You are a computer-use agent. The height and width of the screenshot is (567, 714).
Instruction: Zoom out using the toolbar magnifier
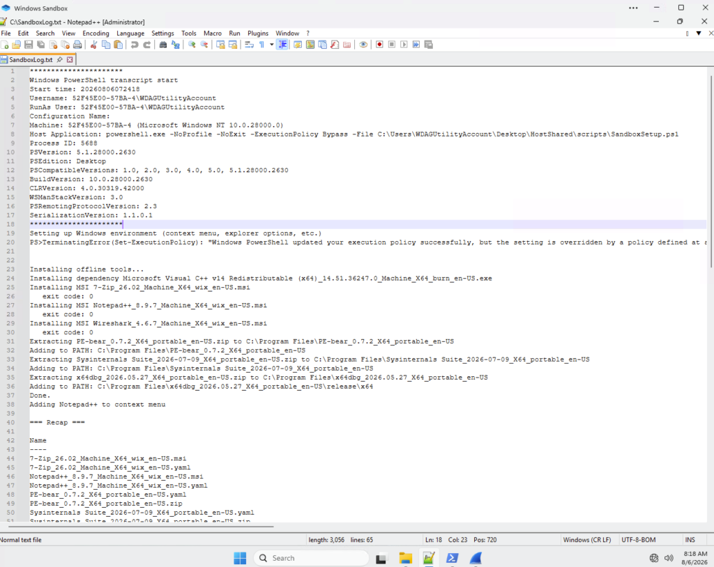(204, 45)
